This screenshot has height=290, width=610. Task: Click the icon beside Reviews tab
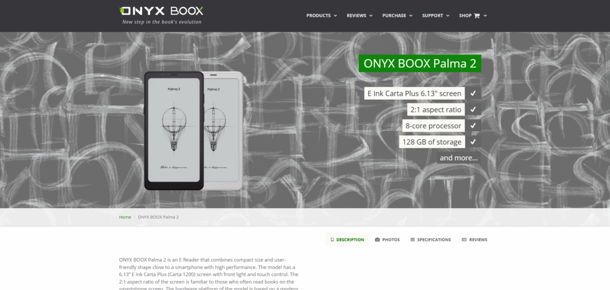[464, 240]
